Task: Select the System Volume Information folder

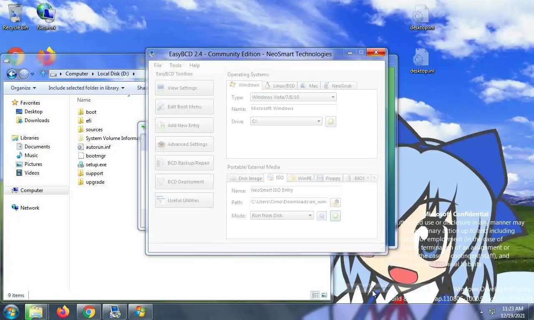Action: [x=108, y=138]
